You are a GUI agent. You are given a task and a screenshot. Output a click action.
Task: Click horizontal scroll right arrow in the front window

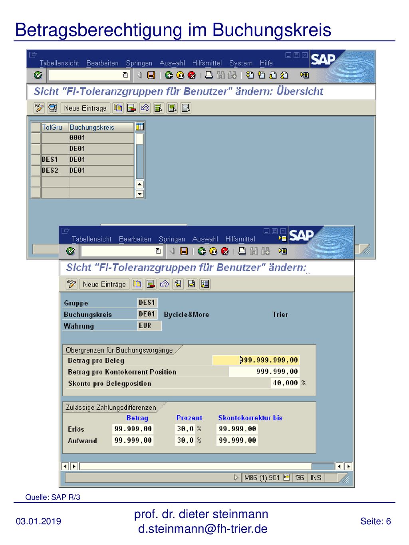[349, 466]
